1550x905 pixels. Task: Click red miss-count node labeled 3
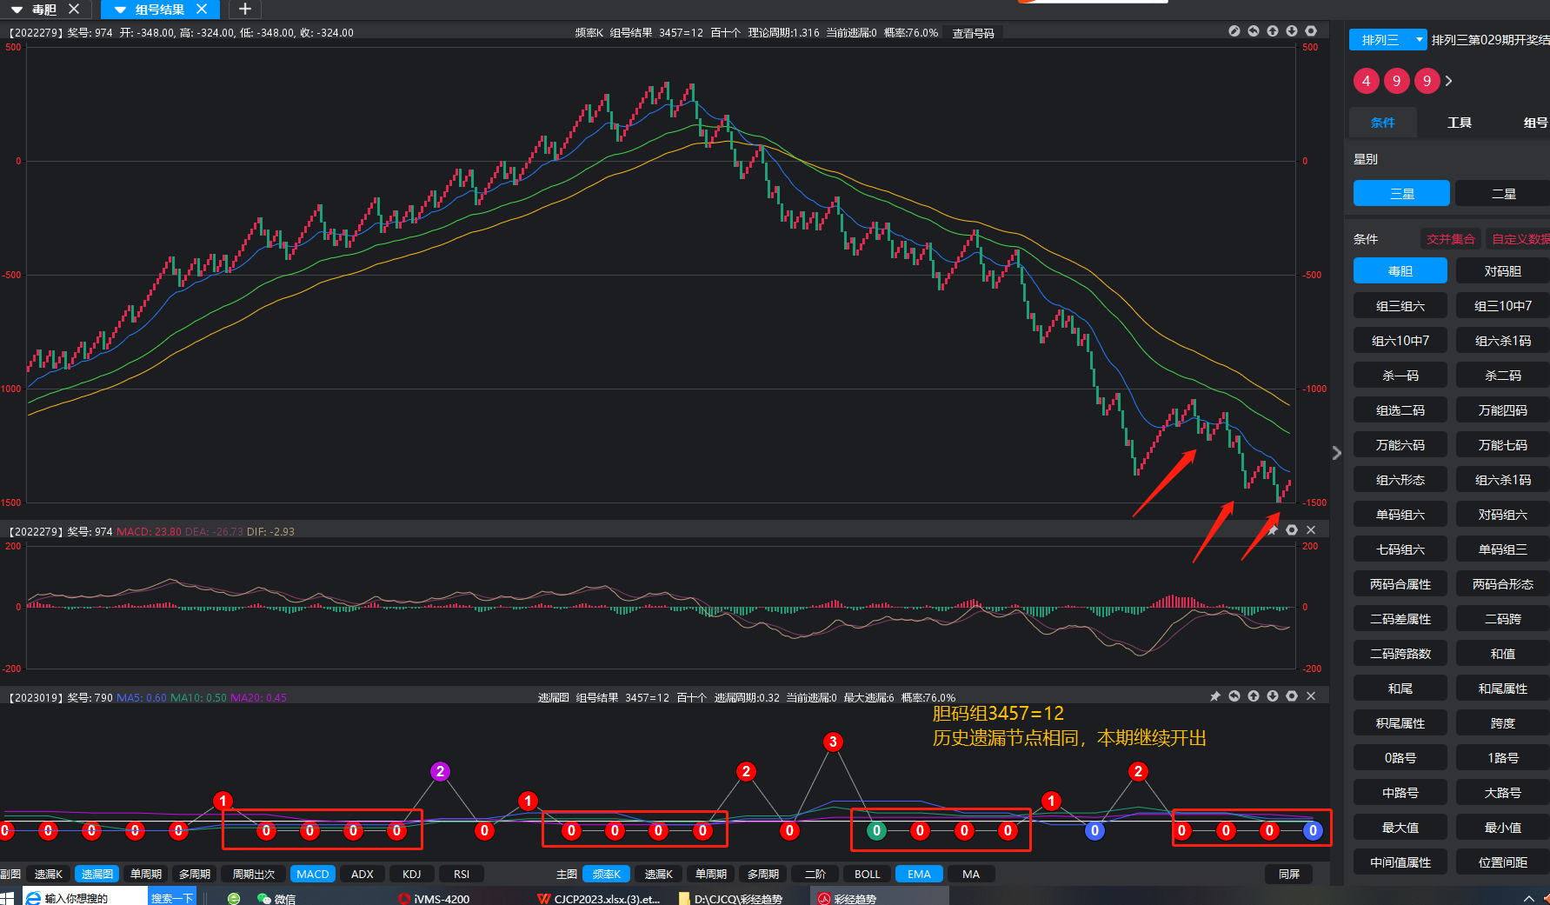pyautogui.click(x=834, y=742)
